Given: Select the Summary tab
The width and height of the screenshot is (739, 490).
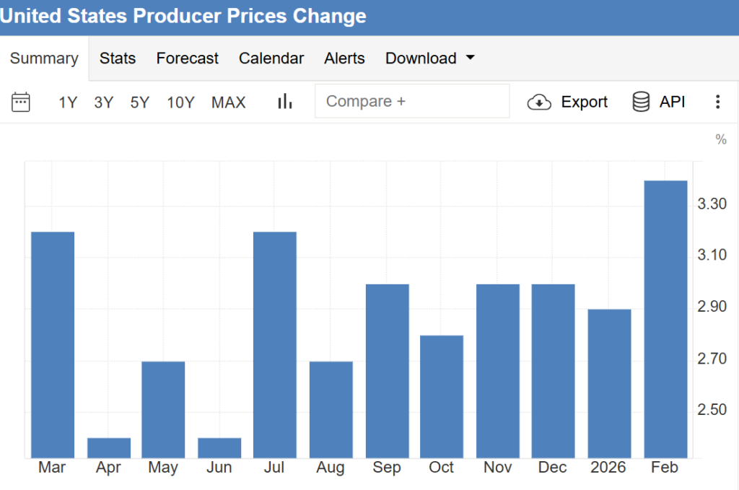Looking at the screenshot, I should coord(44,58).
